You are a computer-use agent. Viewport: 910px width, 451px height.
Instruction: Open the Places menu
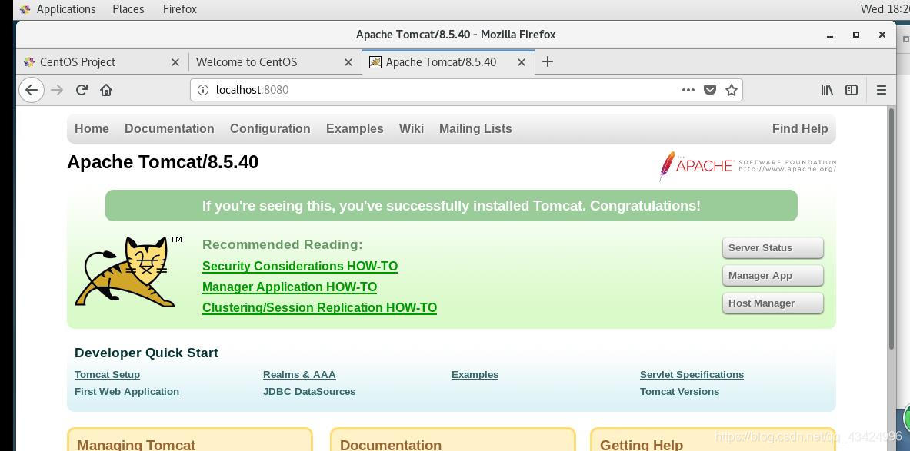(x=128, y=9)
